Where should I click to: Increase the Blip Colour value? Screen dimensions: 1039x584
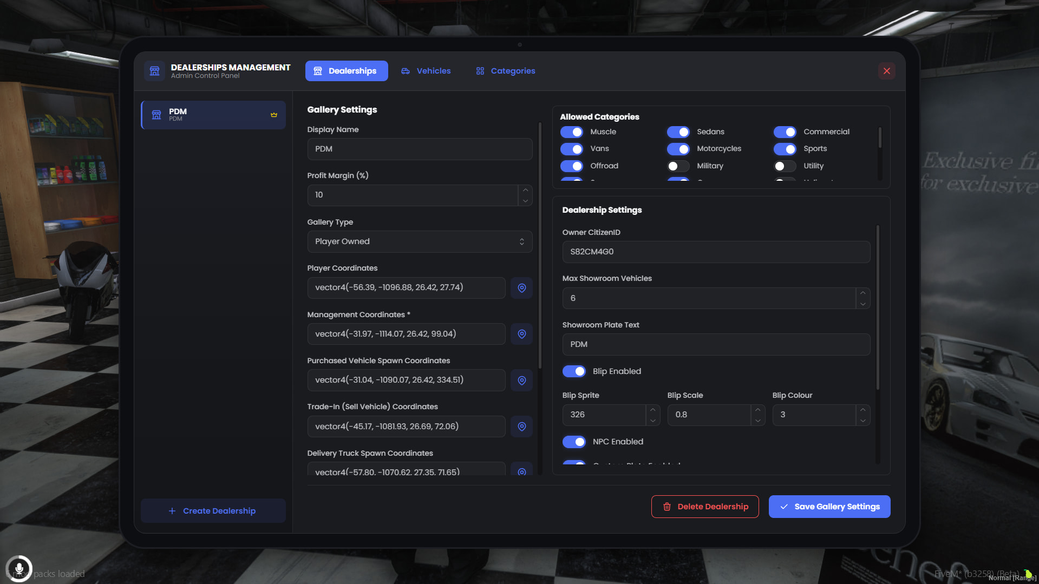[x=863, y=410]
